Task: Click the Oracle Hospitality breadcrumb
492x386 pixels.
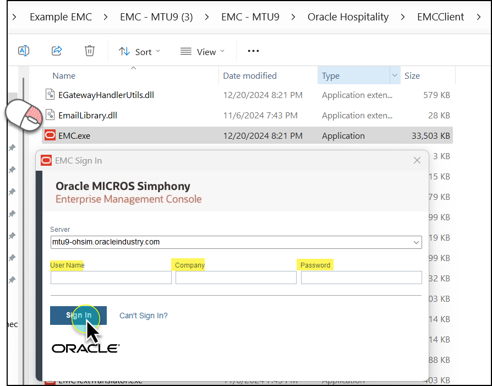Action: point(348,17)
